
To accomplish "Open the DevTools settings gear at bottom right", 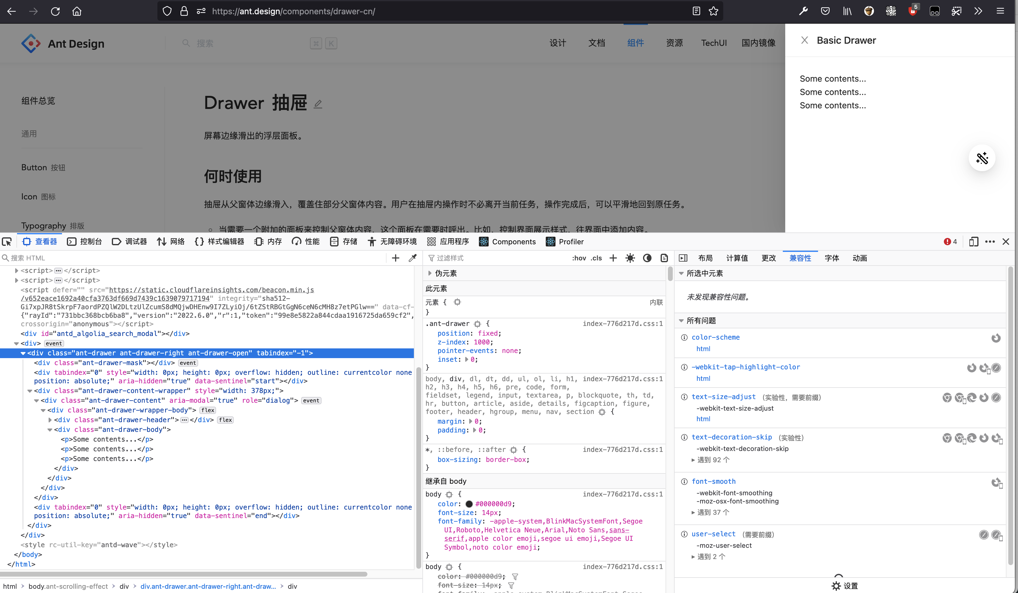I will coord(836,586).
